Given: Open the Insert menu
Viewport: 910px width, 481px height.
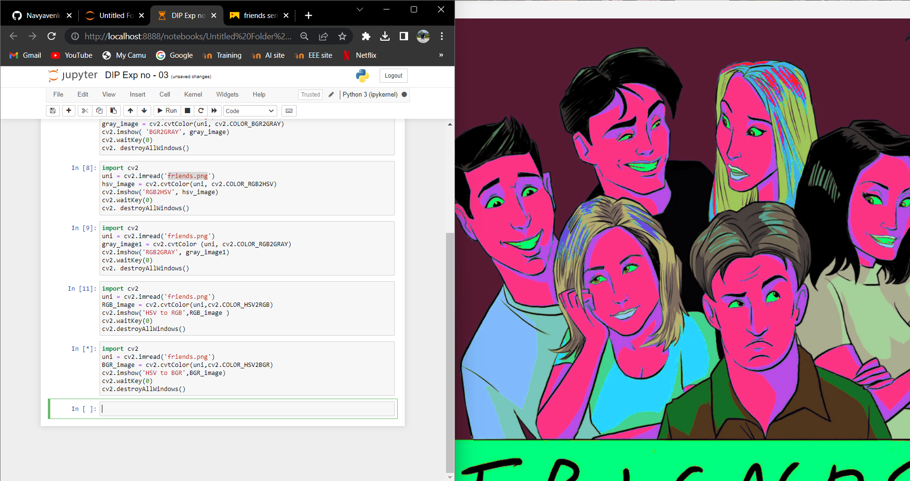Looking at the screenshot, I should coord(137,95).
